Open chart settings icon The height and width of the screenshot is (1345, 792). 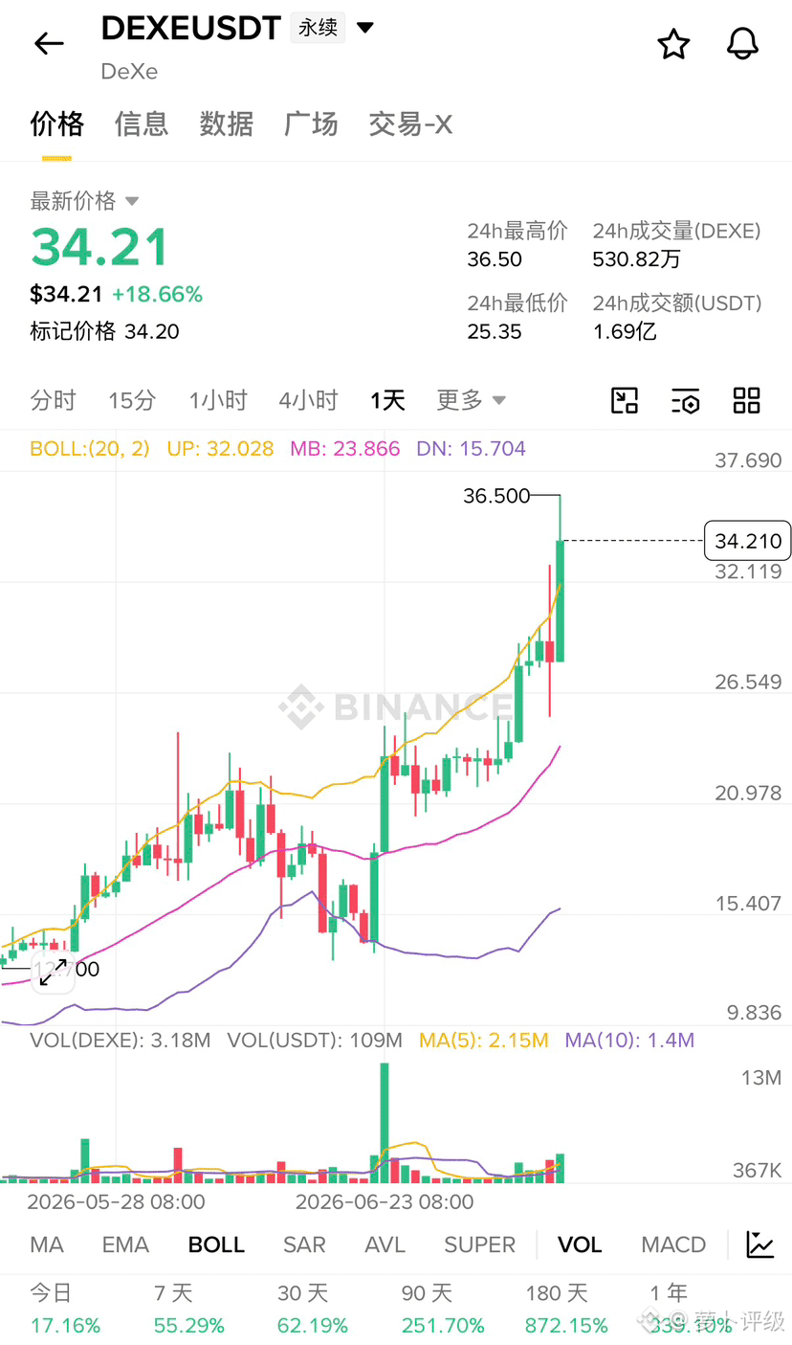[686, 400]
